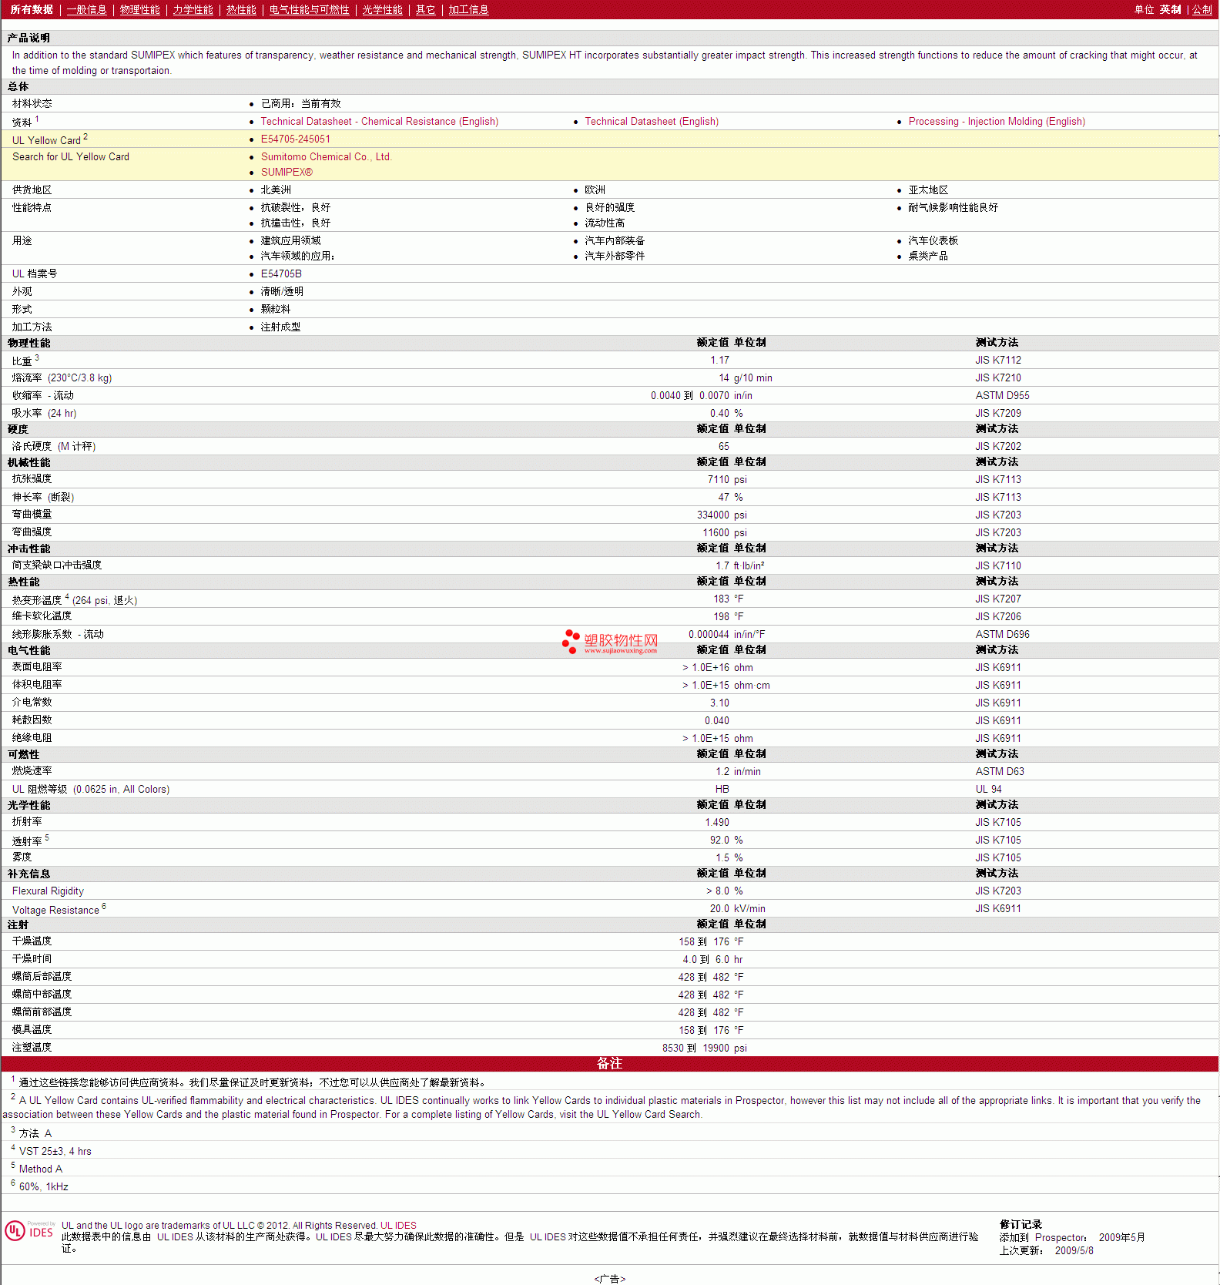Click the Flexural Rigidity row label
This screenshot has height=1285, width=1220.
tap(48, 891)
